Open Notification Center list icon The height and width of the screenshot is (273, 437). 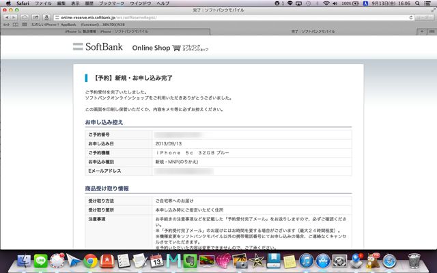428,3
